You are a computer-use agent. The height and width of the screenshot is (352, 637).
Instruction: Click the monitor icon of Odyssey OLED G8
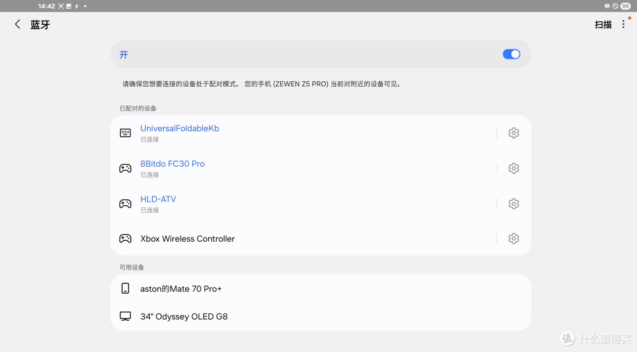(125, 316)
